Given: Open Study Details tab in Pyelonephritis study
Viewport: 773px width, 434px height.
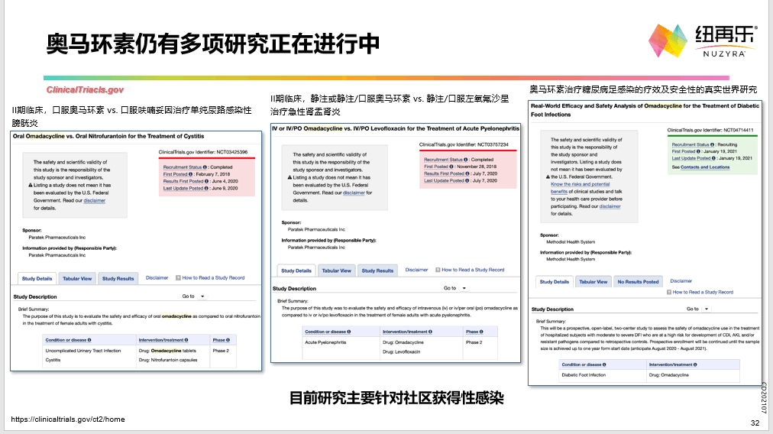Looking at the screenshot, I should pyautogui.click(x=296, y=270).
